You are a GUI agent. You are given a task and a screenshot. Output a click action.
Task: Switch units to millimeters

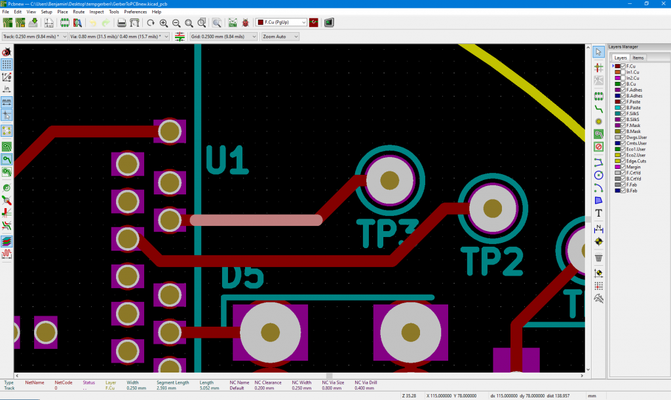(7, 102)
